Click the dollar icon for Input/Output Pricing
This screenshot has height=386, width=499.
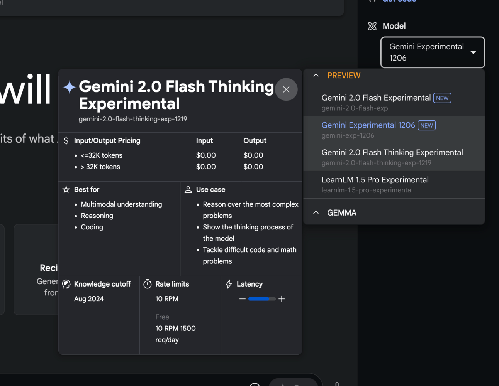66,141
